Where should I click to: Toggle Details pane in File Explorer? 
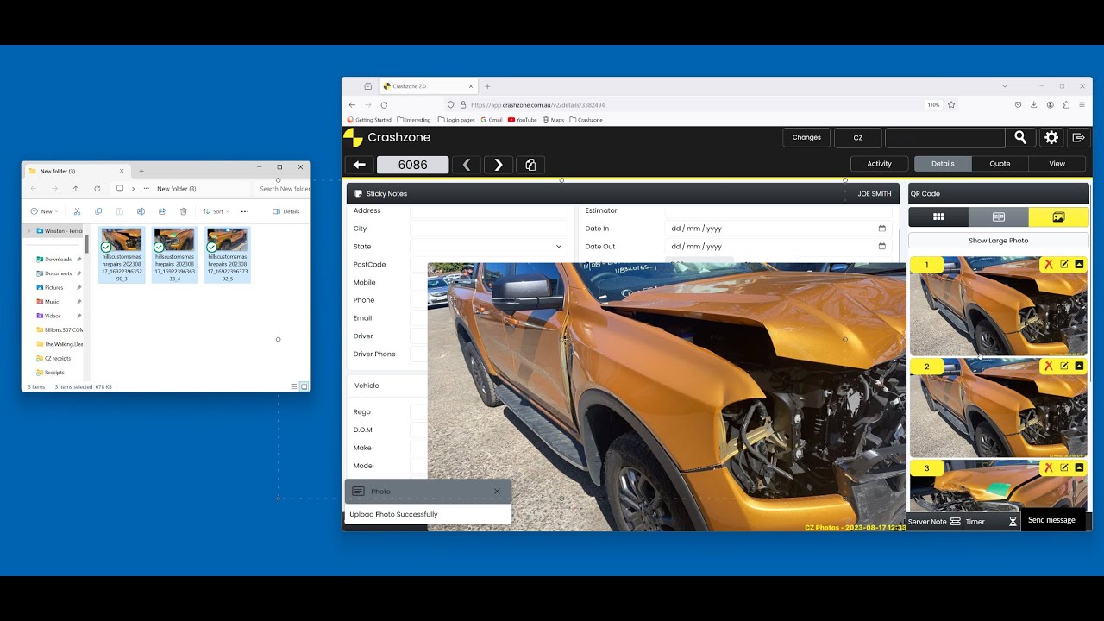(x=286, y=211)
